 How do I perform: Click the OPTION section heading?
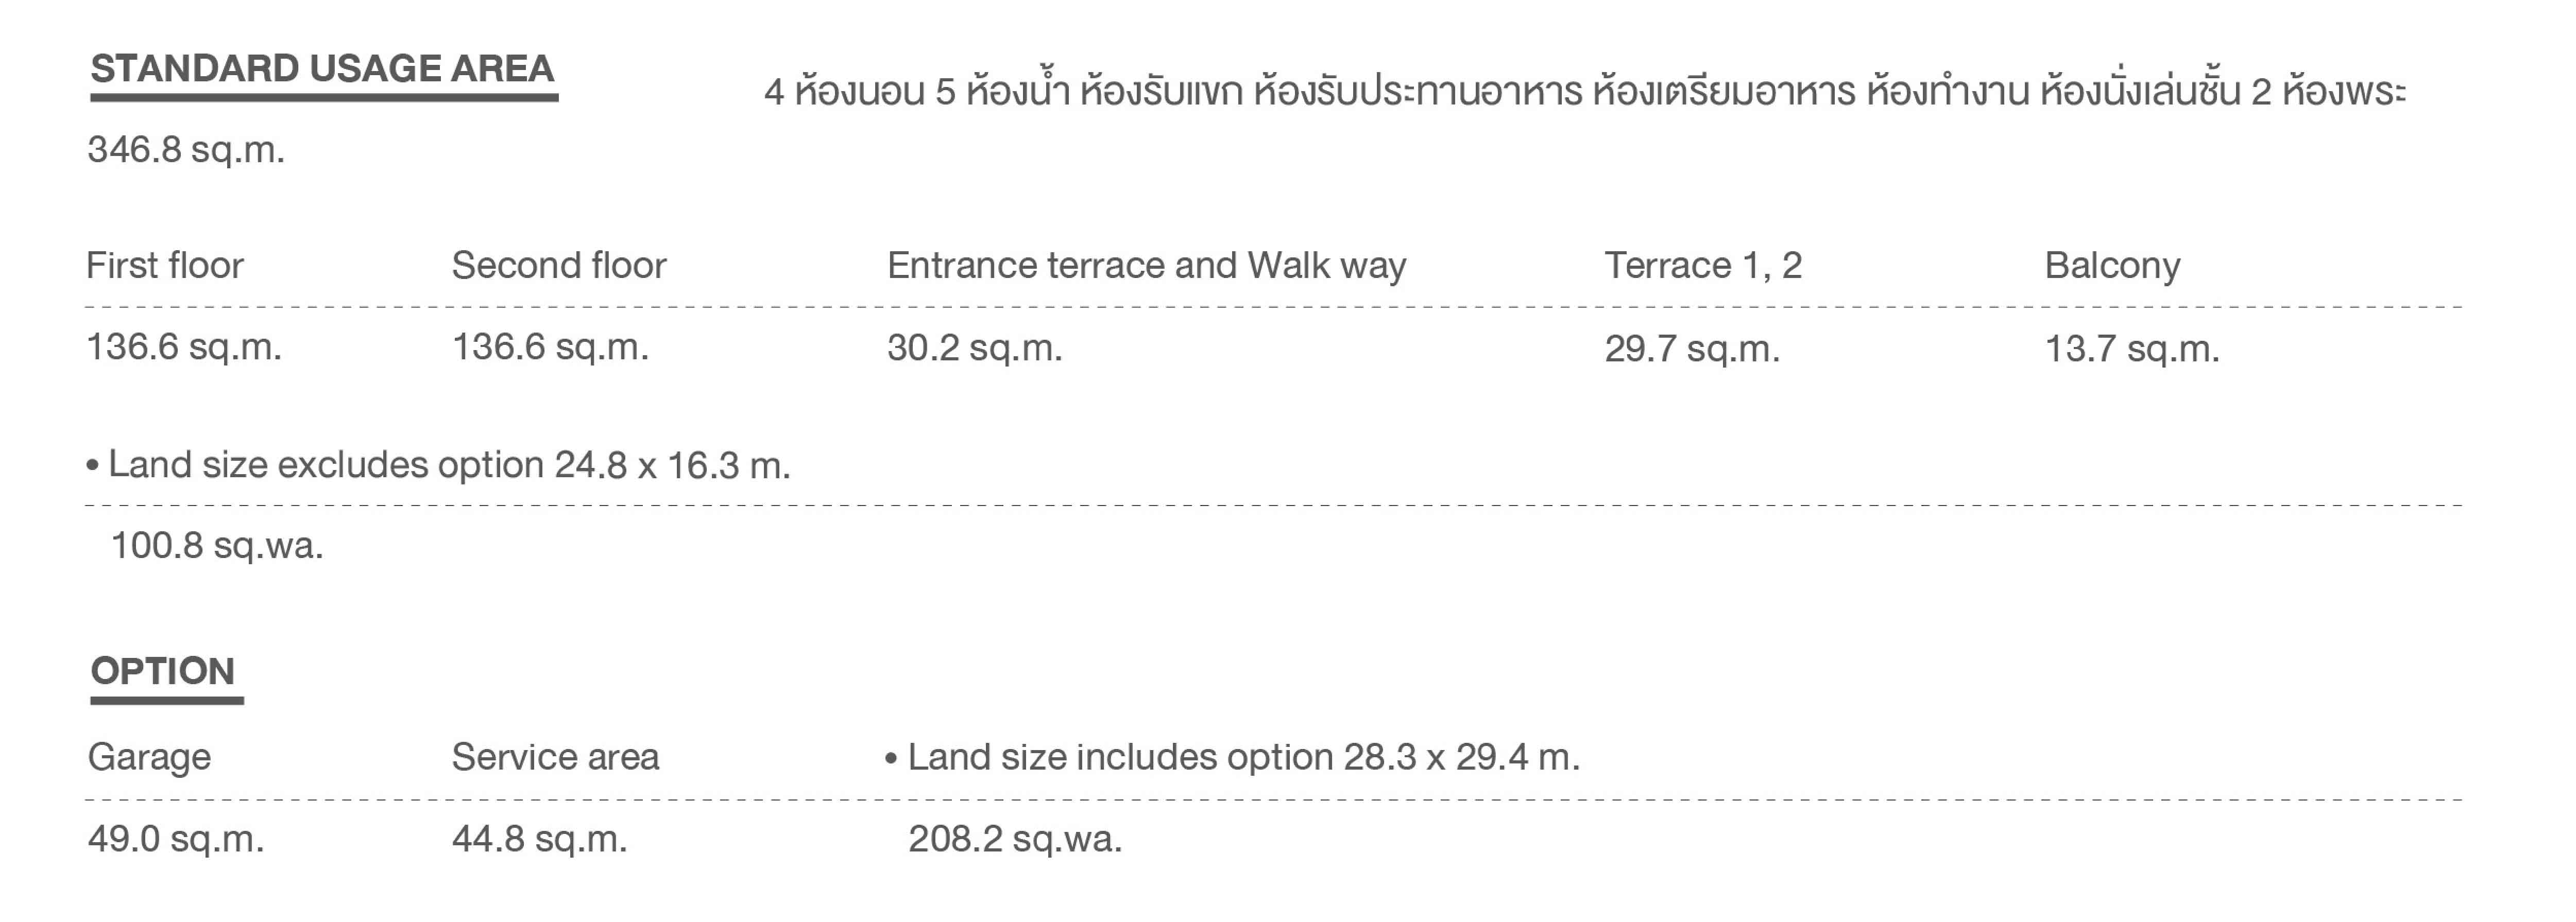click(x=163, y=671)
